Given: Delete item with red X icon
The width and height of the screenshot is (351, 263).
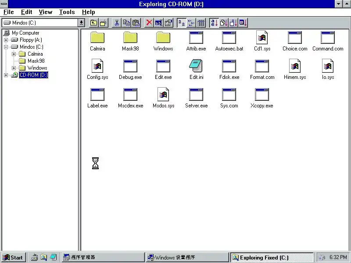Looking at the screenshot, I should click(x=149, y=23).
